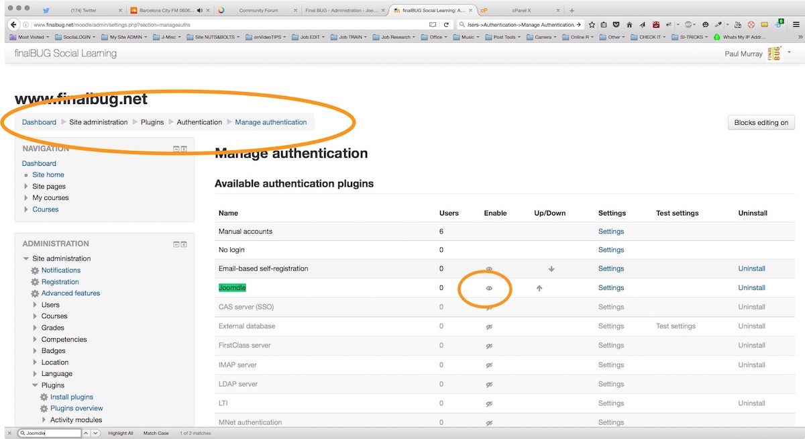This screenshot has width=805, height=439.
Task: Dock the Administration block to the side
Action: (x=184, y=244)
